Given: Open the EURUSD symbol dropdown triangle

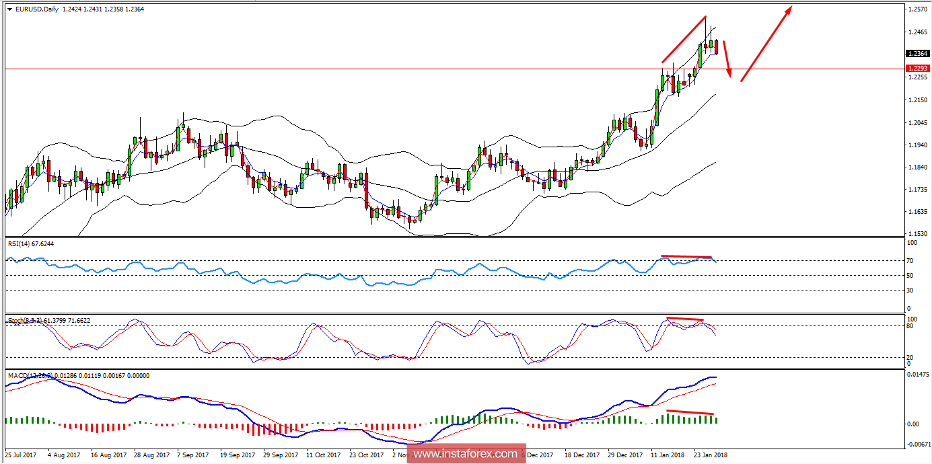Looking at the screenshot, I should click(x=9, y=9).
